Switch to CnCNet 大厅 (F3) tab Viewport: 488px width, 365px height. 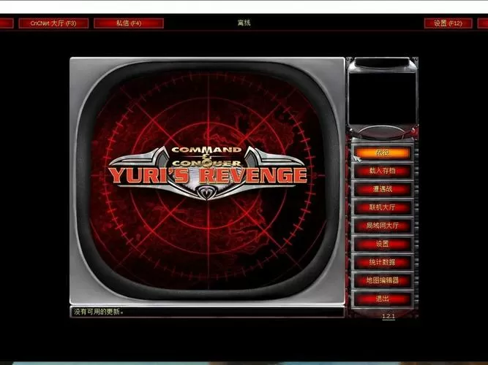coord(53,23)
